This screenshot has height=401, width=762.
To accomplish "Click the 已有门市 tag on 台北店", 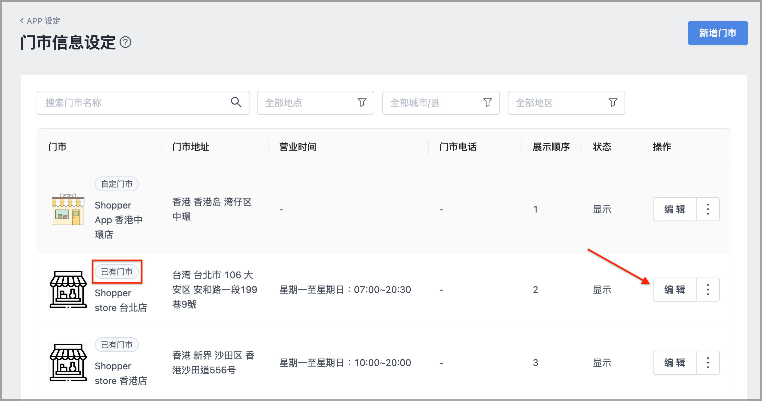I will [117, 272].
